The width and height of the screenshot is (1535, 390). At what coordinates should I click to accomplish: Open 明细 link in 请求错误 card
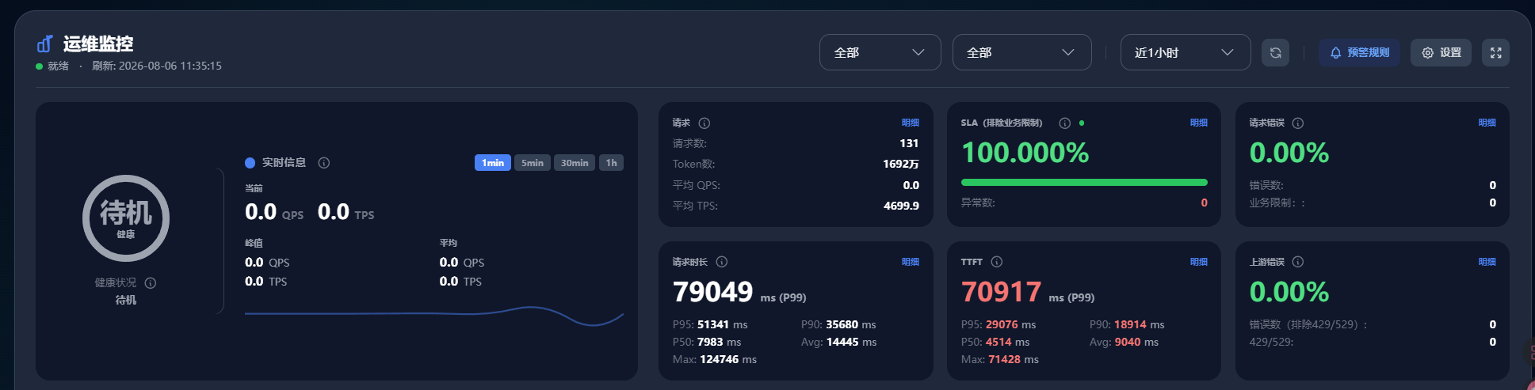click(x=1487, y=123)
